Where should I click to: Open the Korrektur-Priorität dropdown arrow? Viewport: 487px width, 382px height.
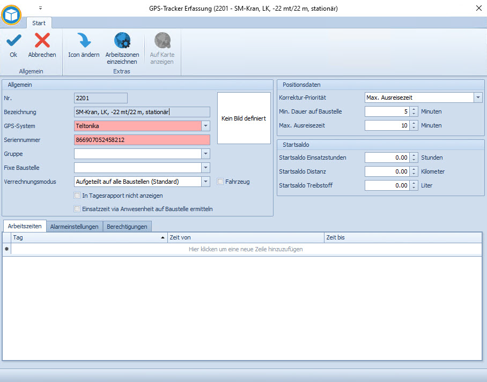pos(478,98)
